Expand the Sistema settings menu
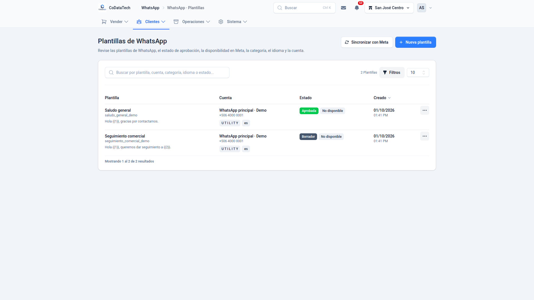Viewport: 534px width, 300px height. (233, 22)
